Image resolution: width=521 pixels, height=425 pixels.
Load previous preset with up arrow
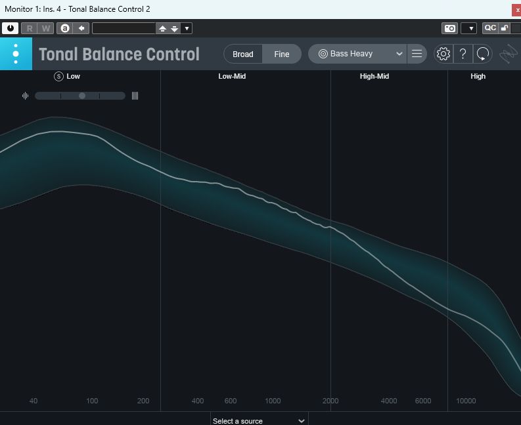pyautogui.click(x=162, y=29)
